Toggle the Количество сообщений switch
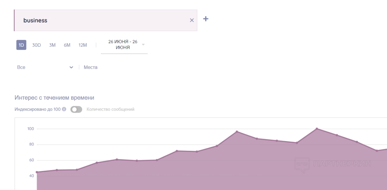This screenshot has width=387, height=190. click(x=76, y=110)
